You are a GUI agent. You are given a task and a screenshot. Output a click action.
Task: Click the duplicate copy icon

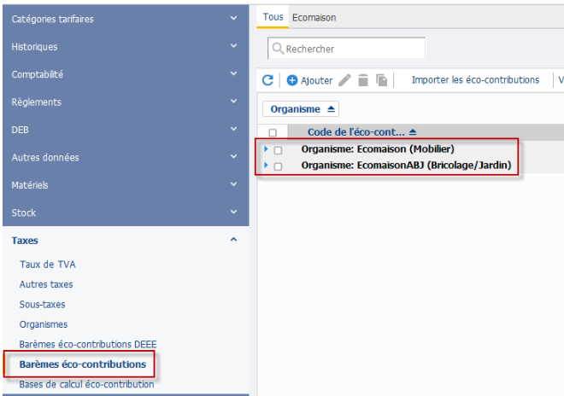point(381,80)
